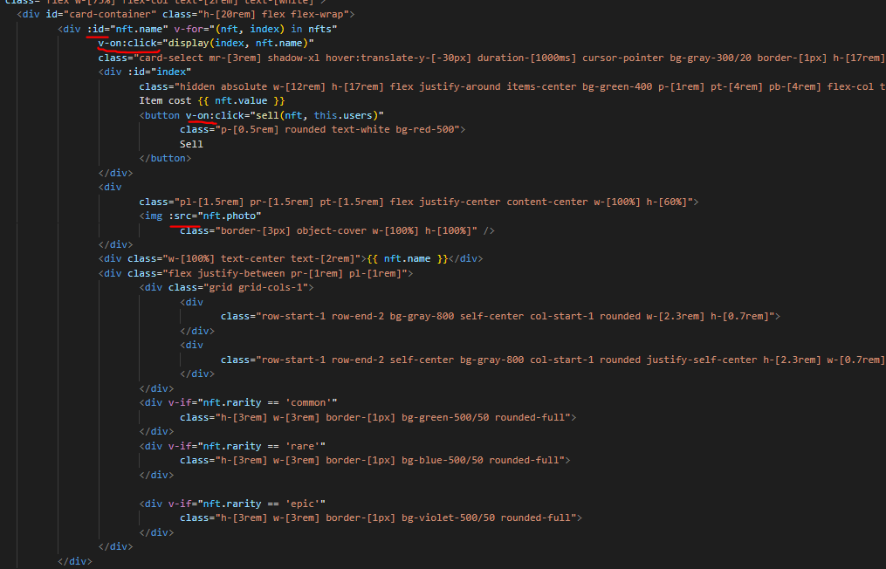Click the display(index, nft.name) handler
886x569 pixels.
[238, 43]
